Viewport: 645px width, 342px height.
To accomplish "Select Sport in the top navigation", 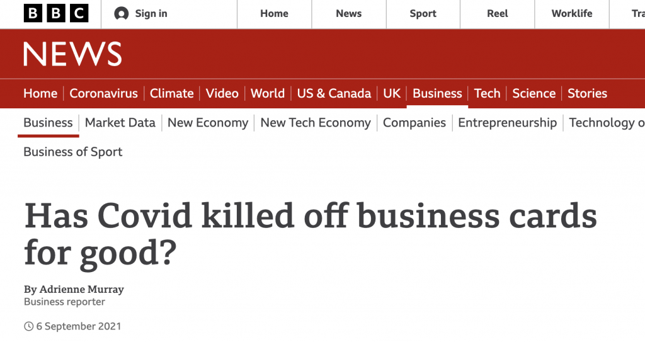I will [x=423, y=14].
